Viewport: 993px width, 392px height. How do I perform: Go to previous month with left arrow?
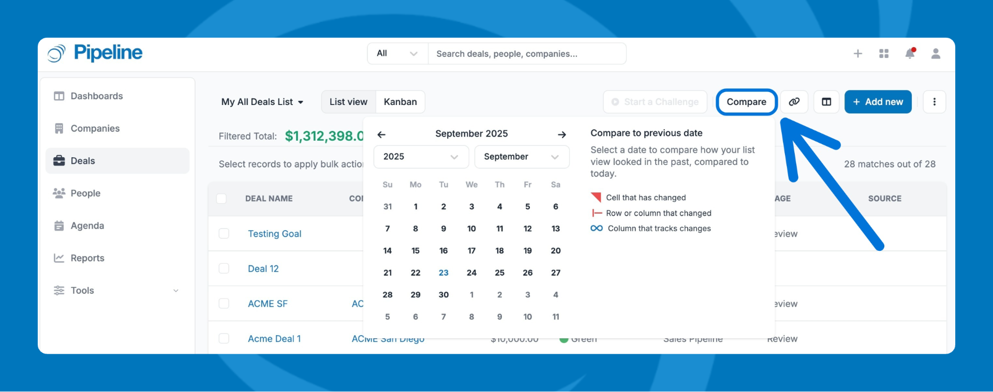tap(381, 134)
